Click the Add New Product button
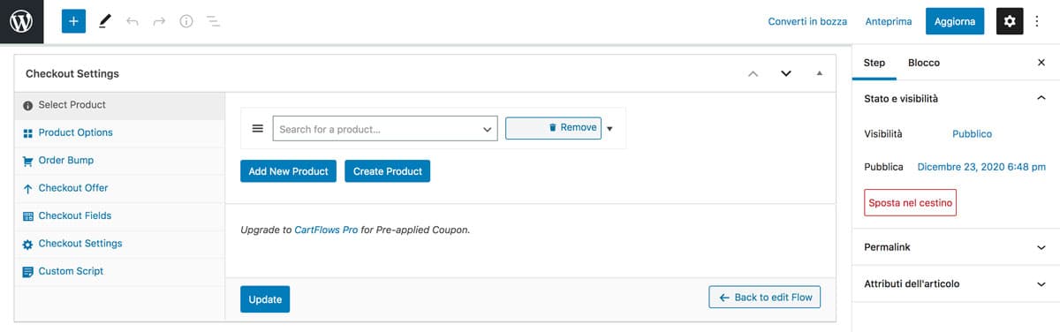 [288, 171]
